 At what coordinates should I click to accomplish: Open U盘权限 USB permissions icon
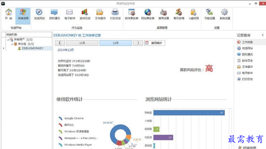(194, 14)
